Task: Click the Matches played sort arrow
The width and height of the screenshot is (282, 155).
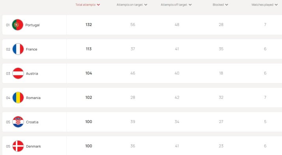Action: [x=276, y=5]
